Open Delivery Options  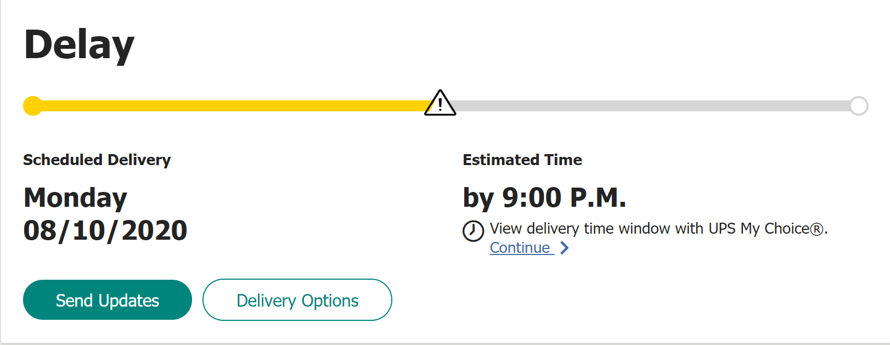coord(297,300)
